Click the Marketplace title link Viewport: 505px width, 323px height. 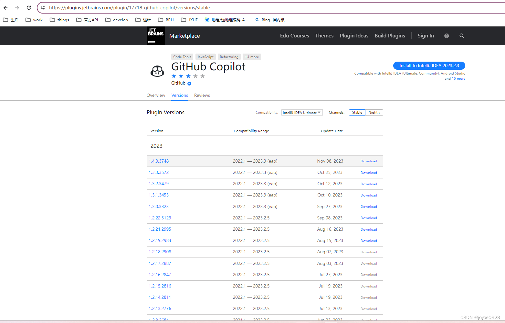(184, 36)
